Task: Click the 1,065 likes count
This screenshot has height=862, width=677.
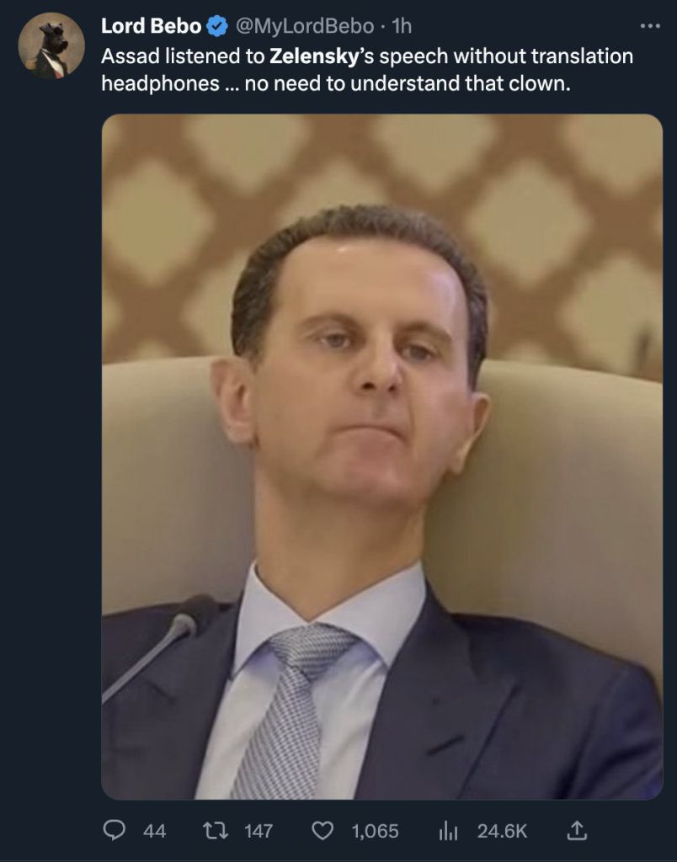Action: pos(375,831)
